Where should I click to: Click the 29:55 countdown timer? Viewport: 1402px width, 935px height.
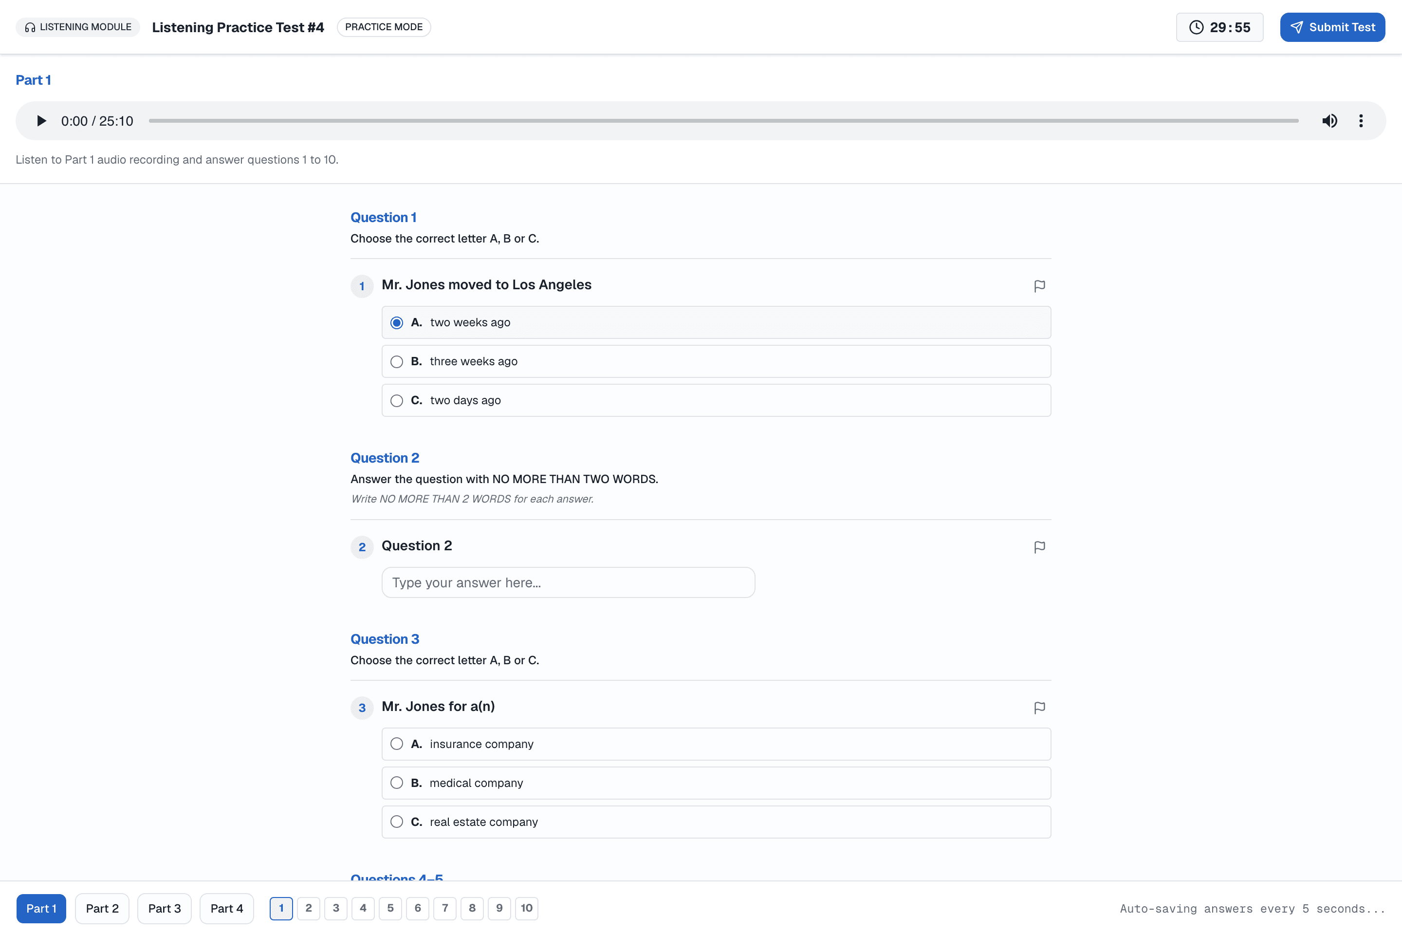[1219, 27]
